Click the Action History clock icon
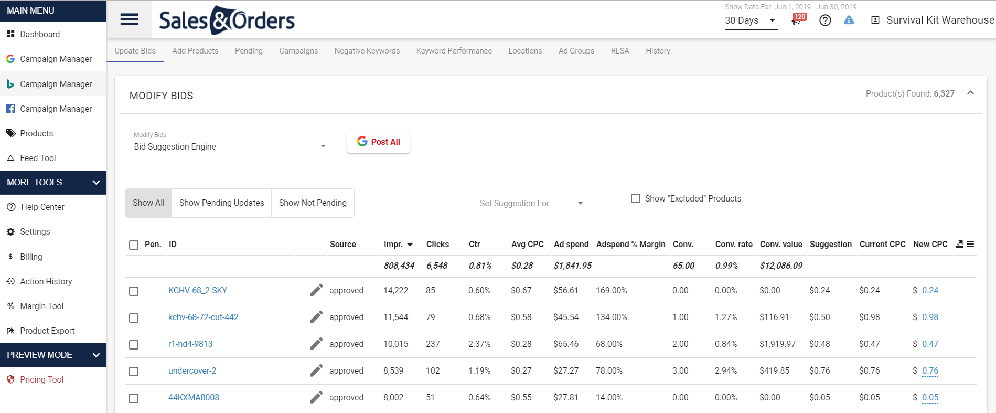 pyautogui.click(x=10, y=281)
